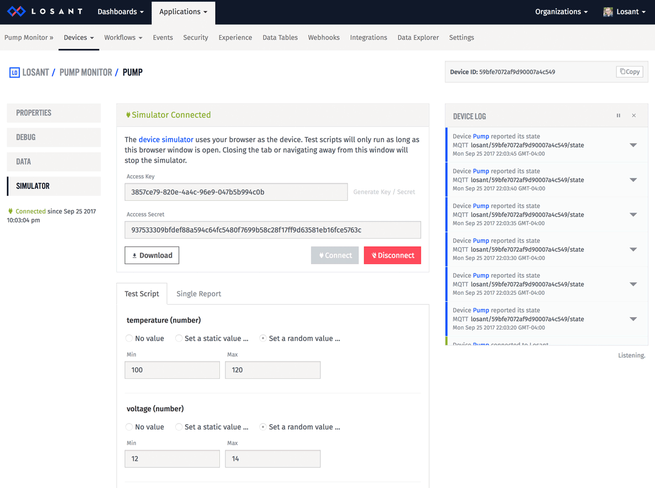Viewport: 655px width, 488px height.
Task: Go to Data Tables
Action: click(280, 38)
